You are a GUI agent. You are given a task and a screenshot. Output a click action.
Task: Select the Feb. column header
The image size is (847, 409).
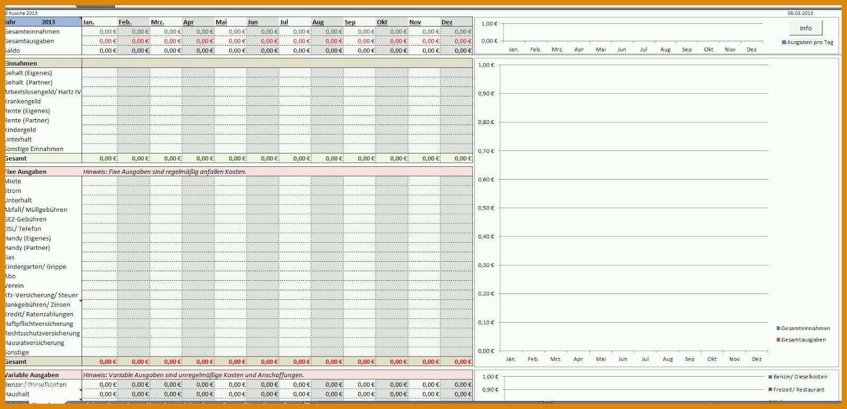click(x=133, y=22)
